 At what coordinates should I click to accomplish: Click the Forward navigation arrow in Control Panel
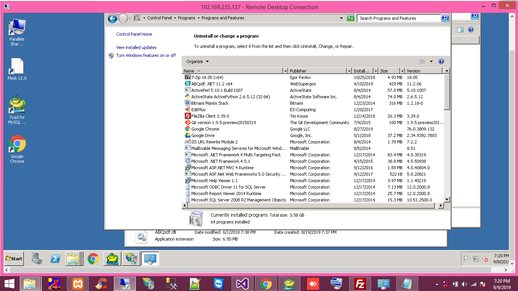(x=123, y=18)
